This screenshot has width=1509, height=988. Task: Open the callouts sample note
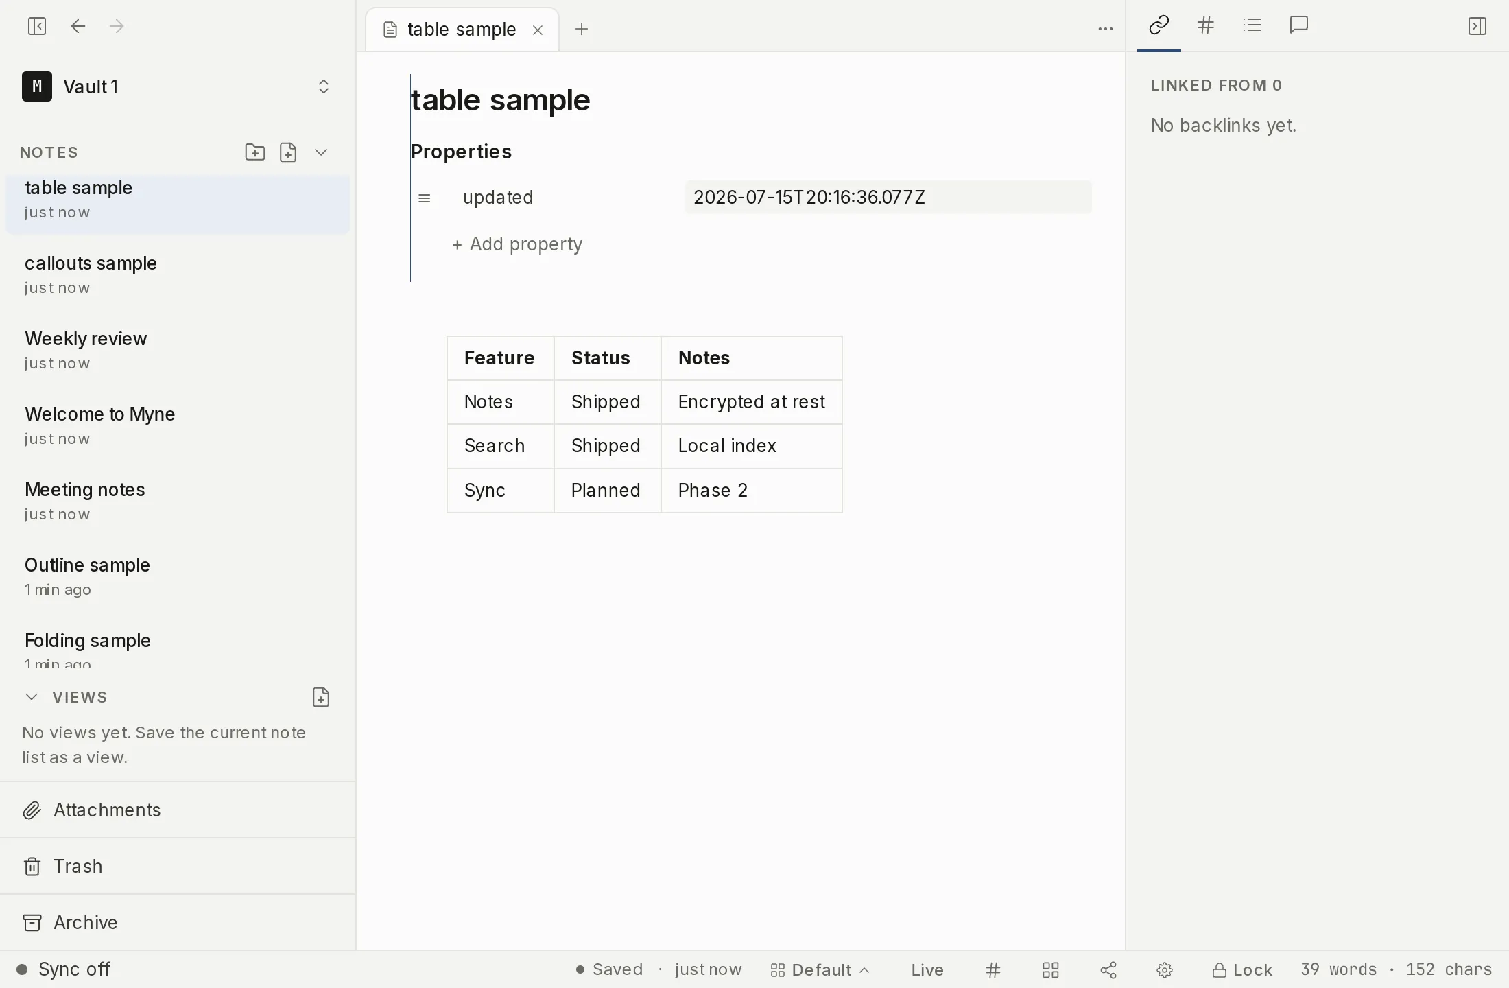click(178, 274)
